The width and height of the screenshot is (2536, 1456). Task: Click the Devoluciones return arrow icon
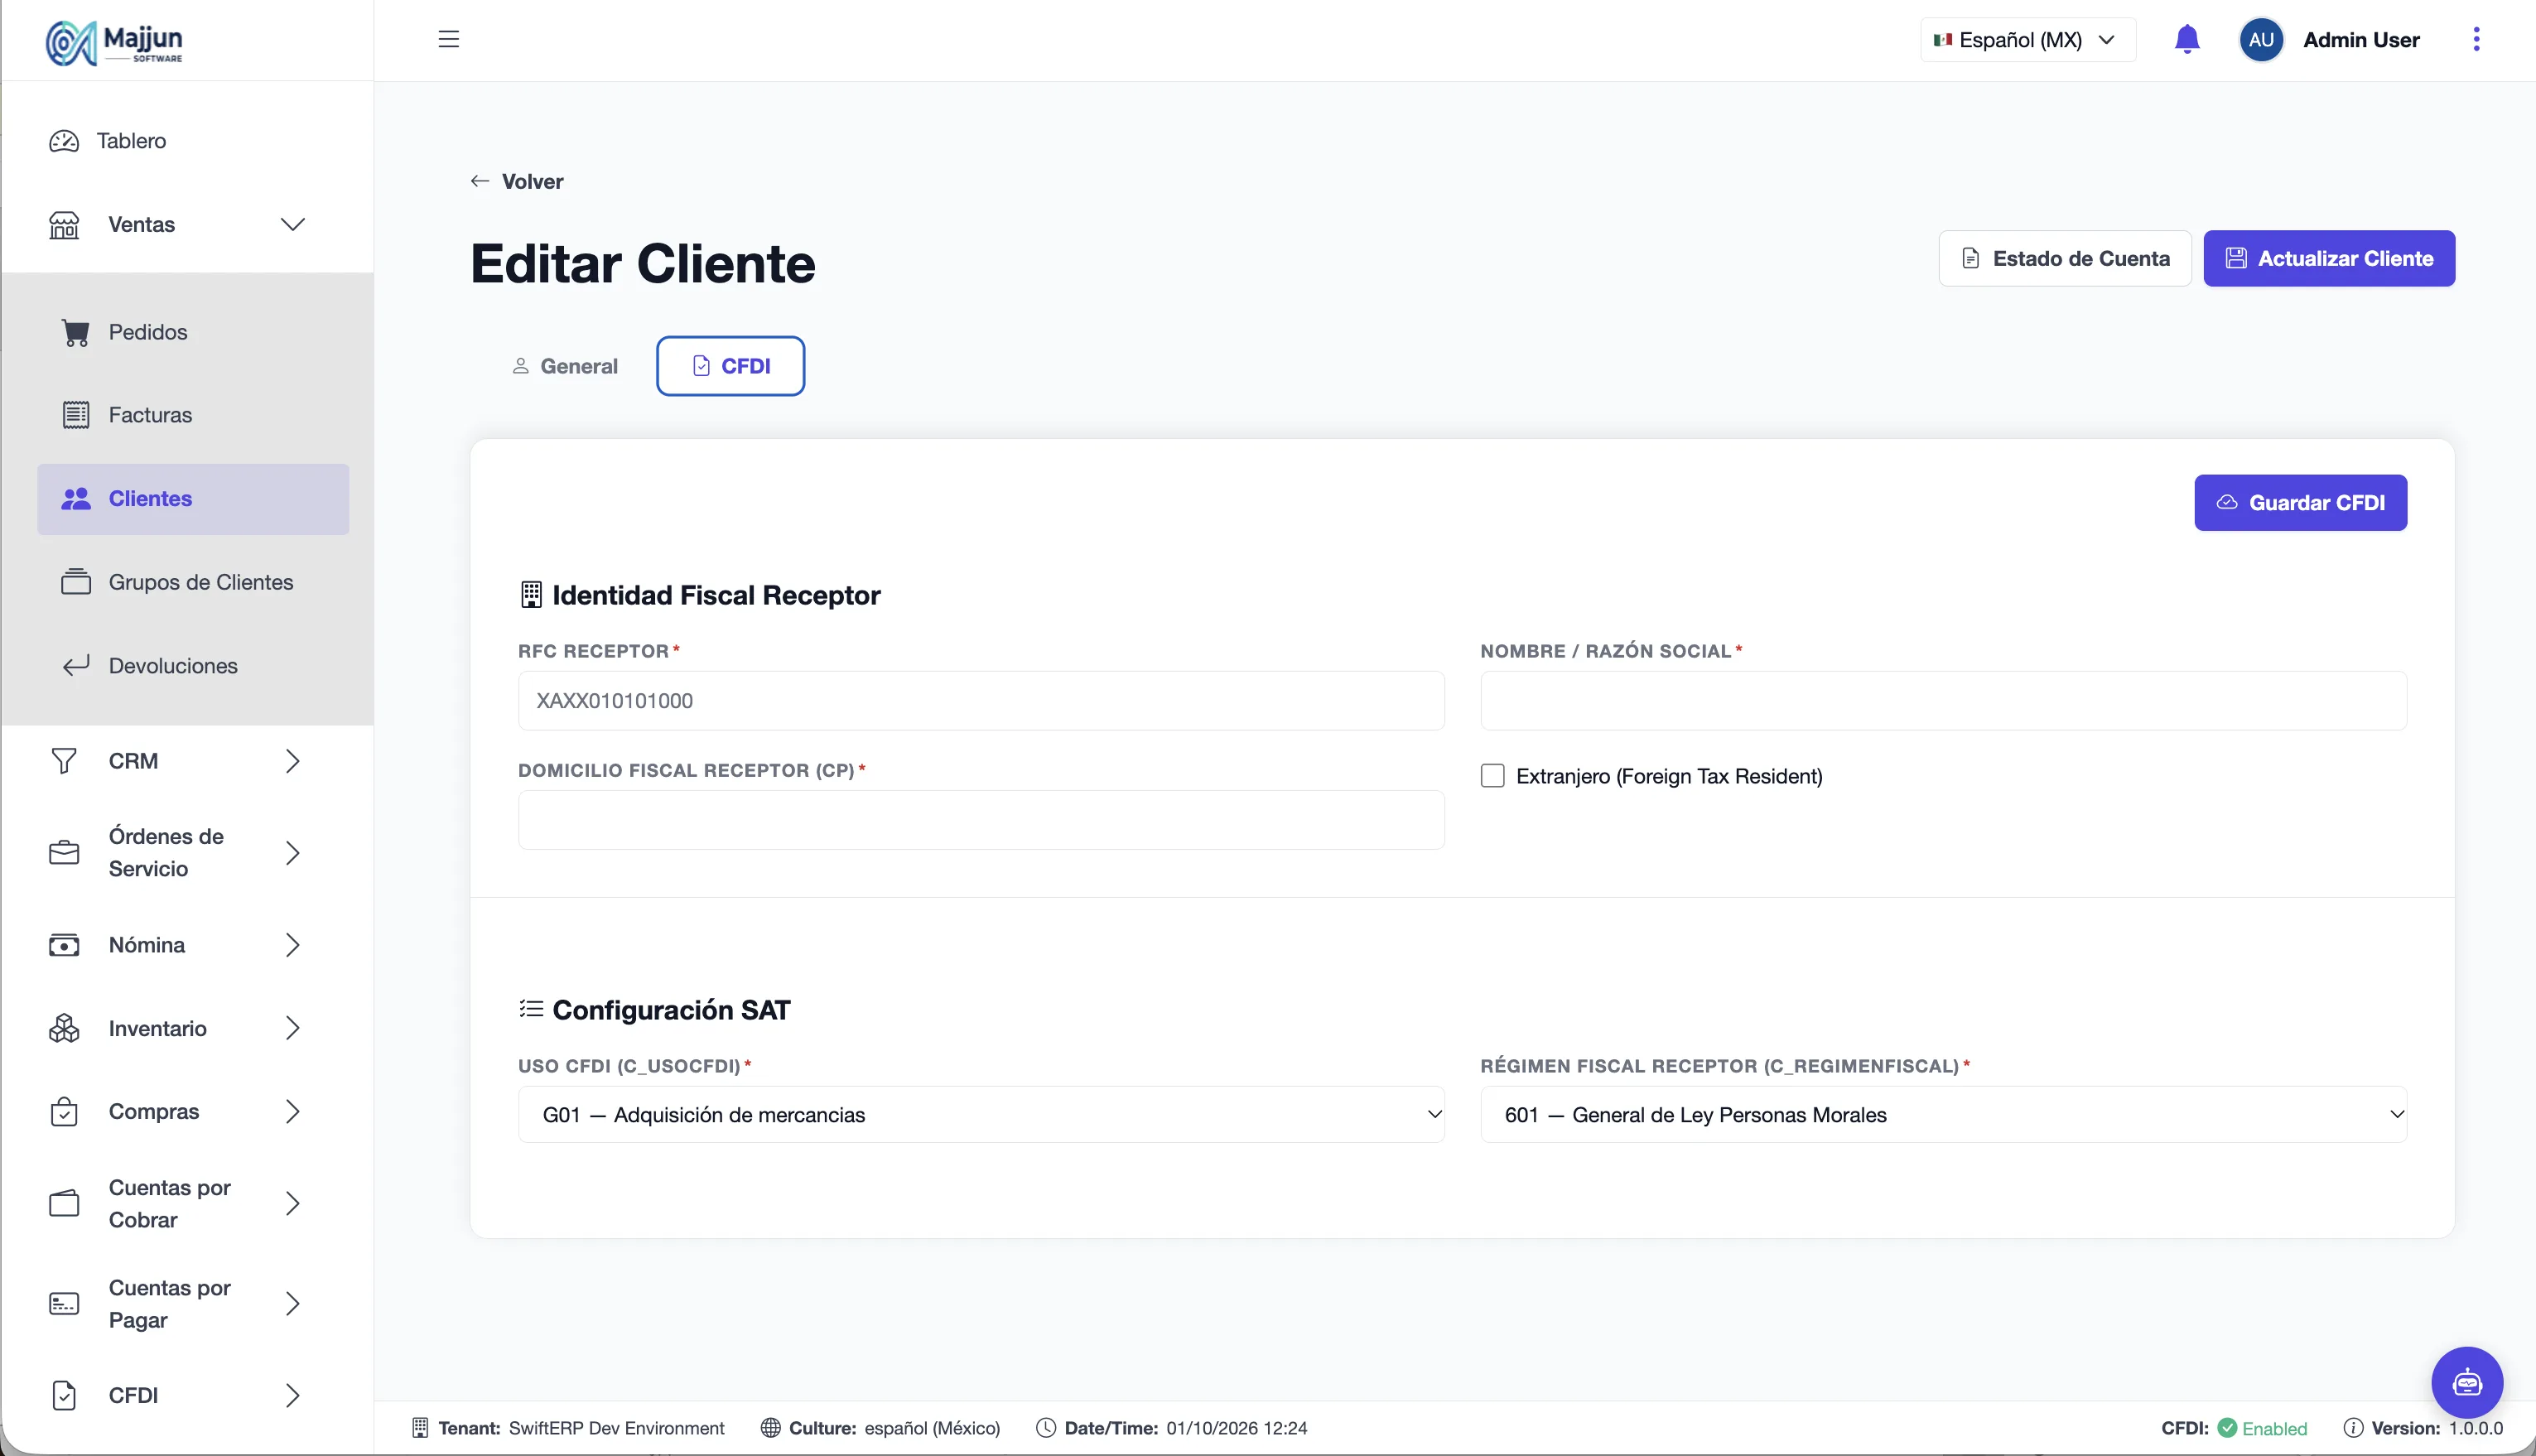coord(76,666)
